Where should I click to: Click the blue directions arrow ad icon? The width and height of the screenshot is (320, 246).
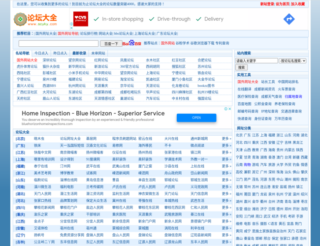coord(289,19)
